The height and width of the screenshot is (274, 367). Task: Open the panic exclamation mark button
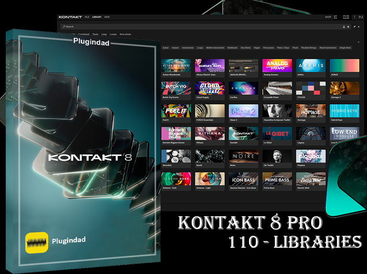(x=355, y=17)
